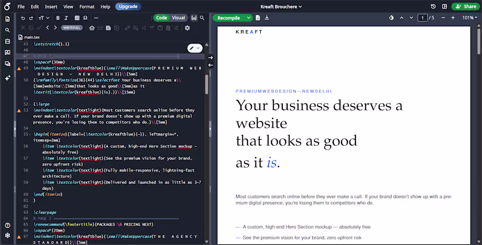Switch editor to Code mode
This screenshot has height=245, width=482.
(x=161, y=18)
